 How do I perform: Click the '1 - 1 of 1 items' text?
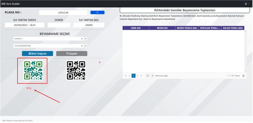(234, 76)
